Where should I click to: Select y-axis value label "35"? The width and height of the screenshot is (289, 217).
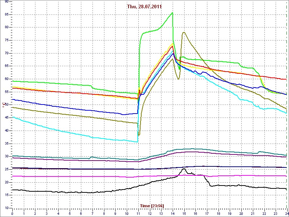[7, 144]
